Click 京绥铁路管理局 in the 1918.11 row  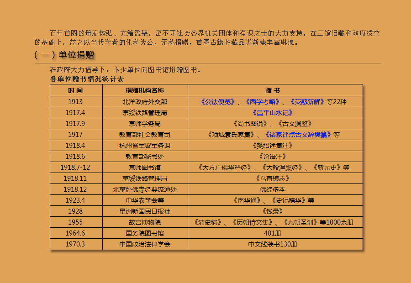pyautogui.click(x=145, y=178)
